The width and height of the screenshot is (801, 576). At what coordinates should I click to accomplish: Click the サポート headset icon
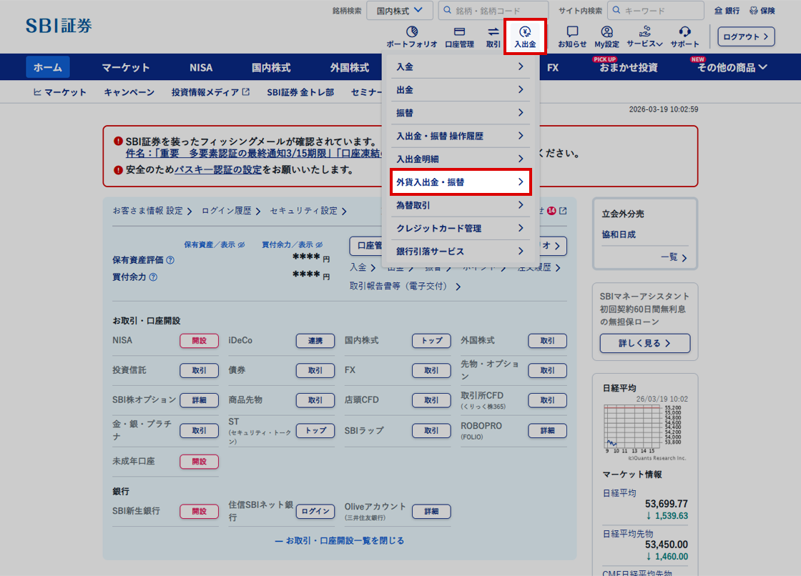[684, 32]
